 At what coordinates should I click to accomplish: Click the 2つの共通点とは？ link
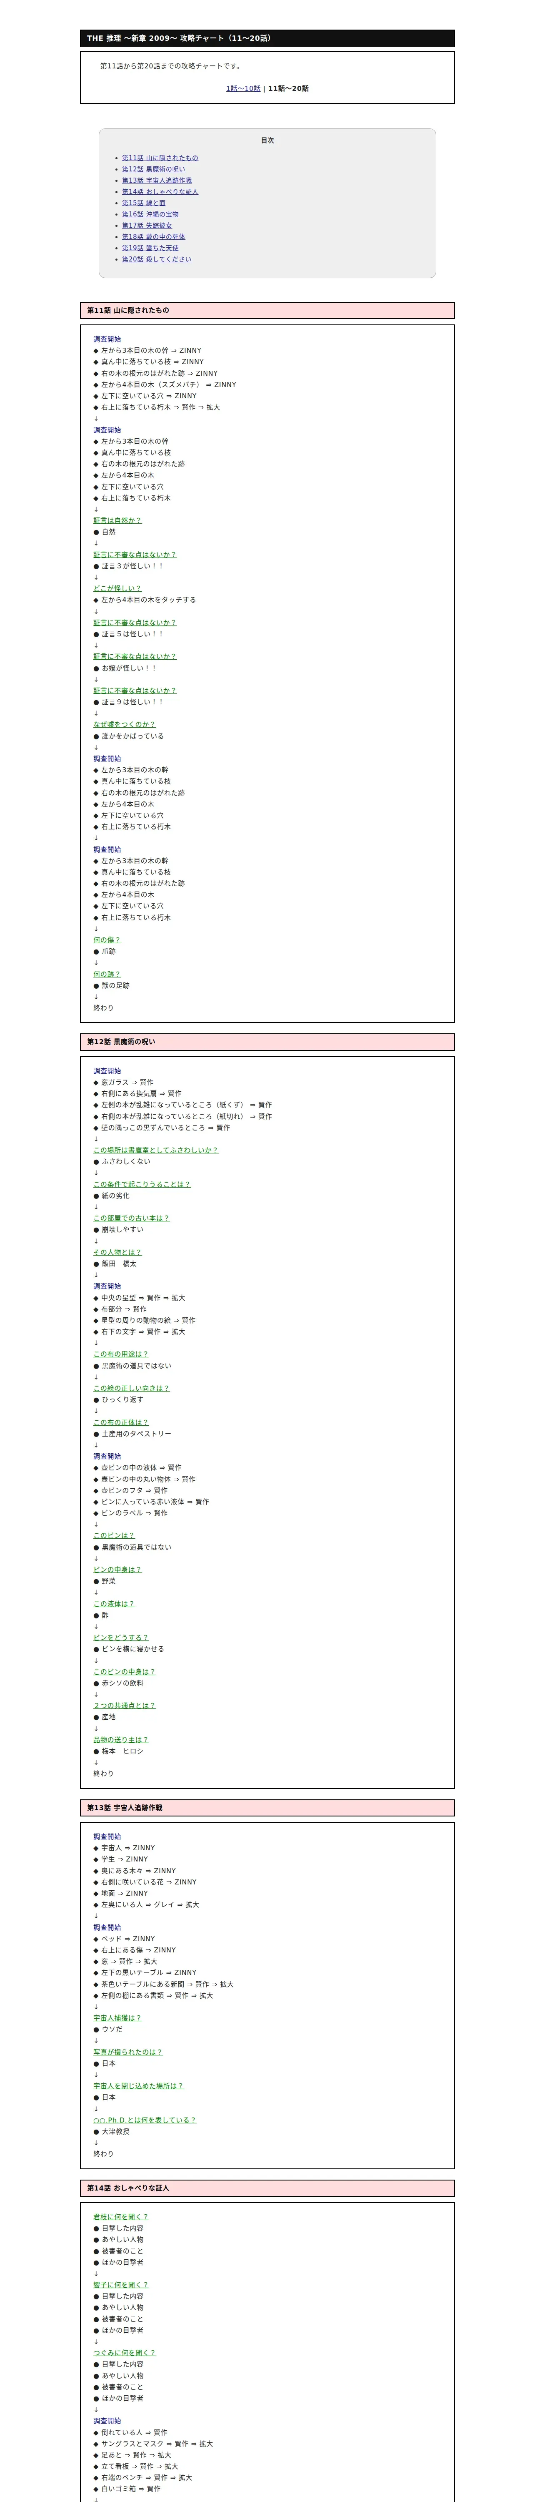pos(124,1706)
